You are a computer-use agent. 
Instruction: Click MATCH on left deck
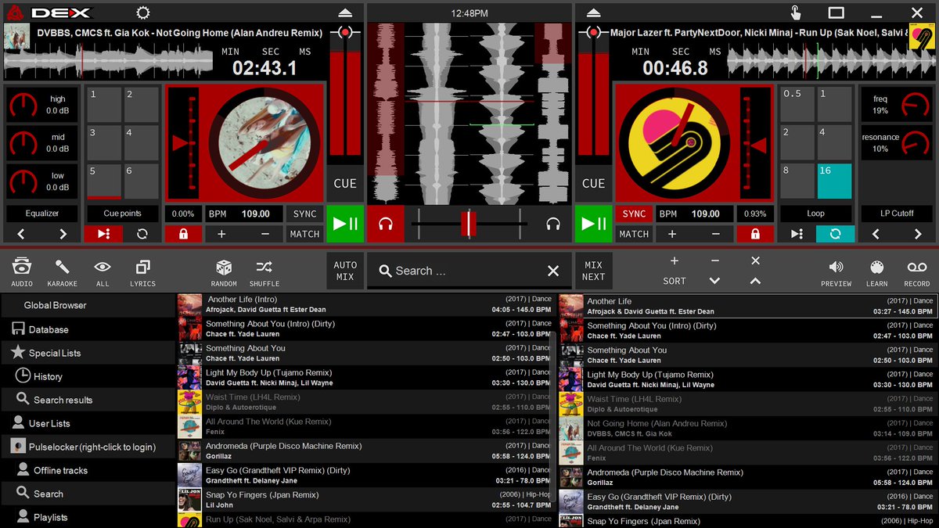(x=304, y=234)
